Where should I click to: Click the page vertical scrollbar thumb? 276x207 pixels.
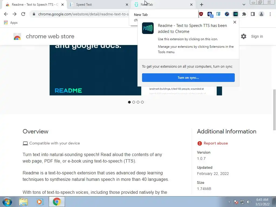pos(274,110)
